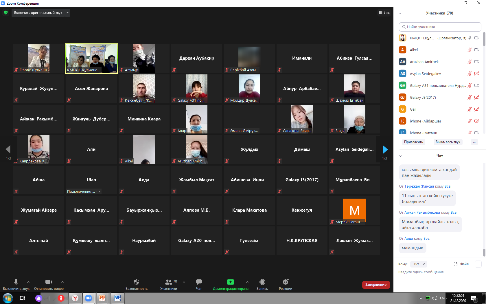Open the Реакции emoji icon
Image resolution: width=486 pixels, height=304 pixels.
pyautogui.click(x=285, y=282)
